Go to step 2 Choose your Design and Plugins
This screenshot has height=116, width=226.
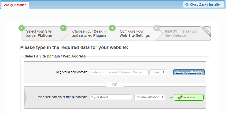(89, 33)
